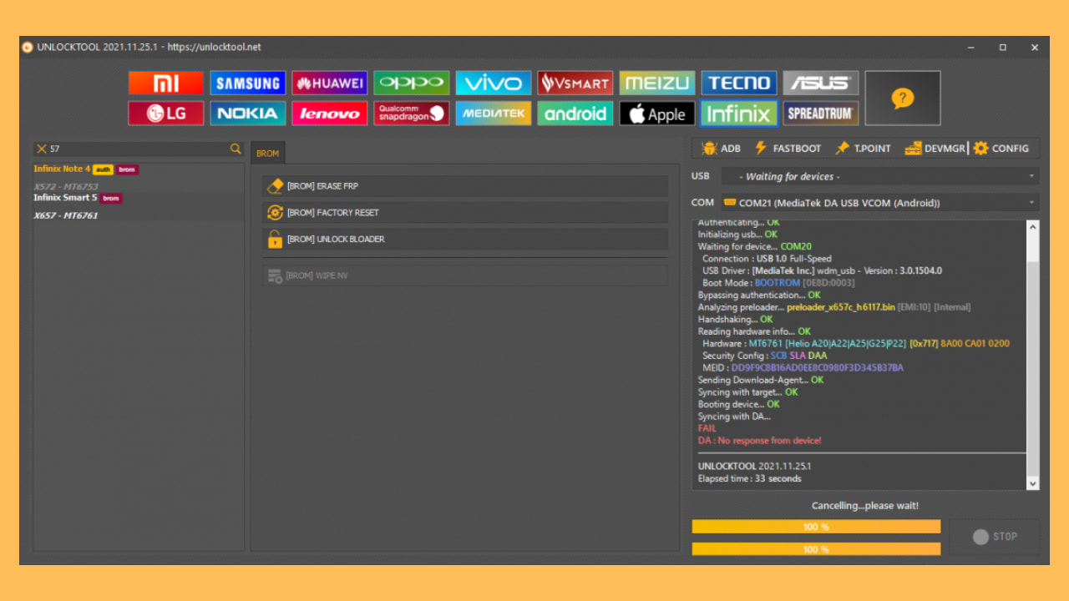Click the brom tag beside Infinix Smart 5
Viewport: 1069px width, 601px height.
click(x=111, y=199)
